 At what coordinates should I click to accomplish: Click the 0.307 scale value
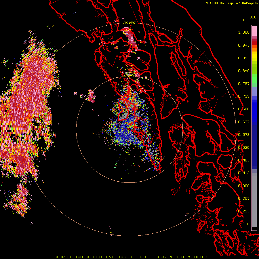click(x=244, y=199)
